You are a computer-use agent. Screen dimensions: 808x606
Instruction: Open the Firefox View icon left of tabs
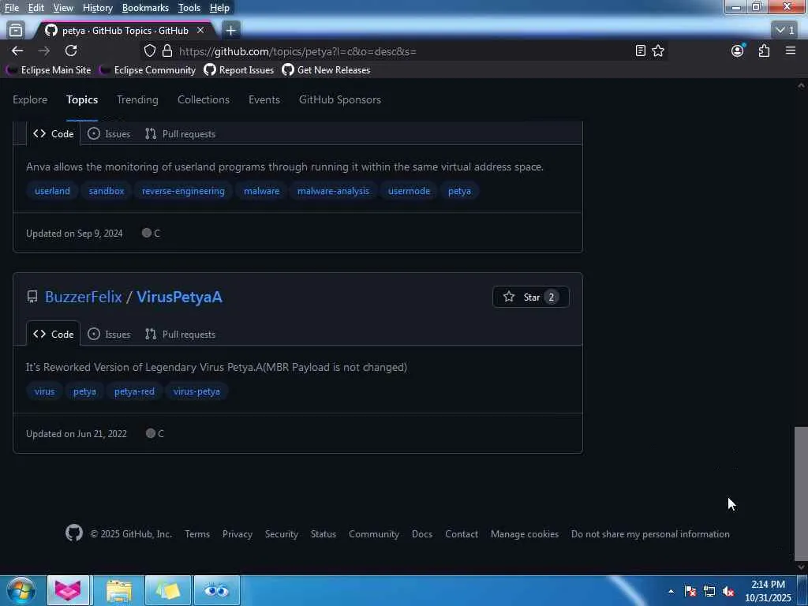[x=16, y=31]
